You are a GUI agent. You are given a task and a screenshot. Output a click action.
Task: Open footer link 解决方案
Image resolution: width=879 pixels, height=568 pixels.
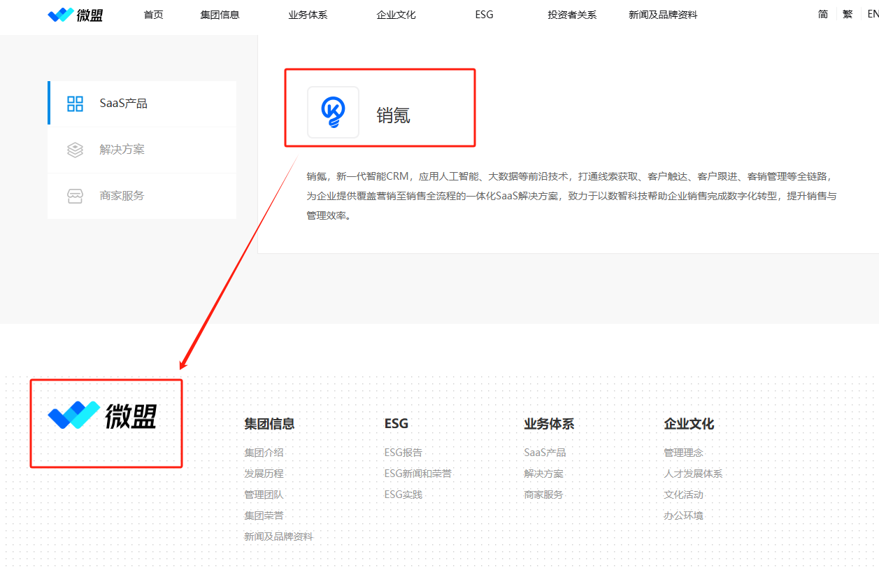click(x=543, y=474)
